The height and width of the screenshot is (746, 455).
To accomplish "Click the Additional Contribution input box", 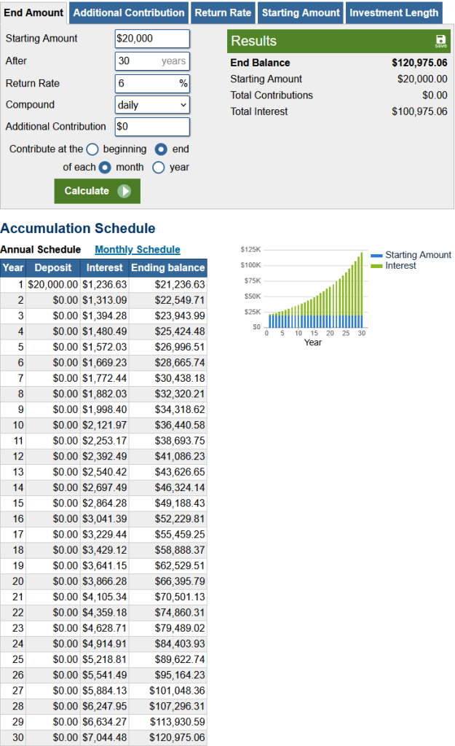I will pyautogui.click(x=152, y=127).
